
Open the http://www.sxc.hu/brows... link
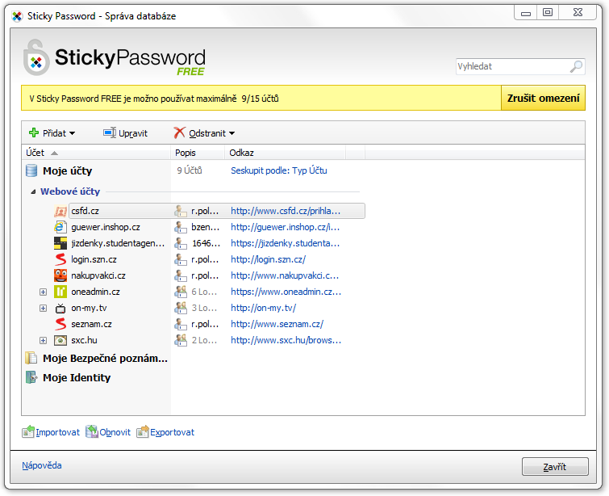(x=286, y=340)
